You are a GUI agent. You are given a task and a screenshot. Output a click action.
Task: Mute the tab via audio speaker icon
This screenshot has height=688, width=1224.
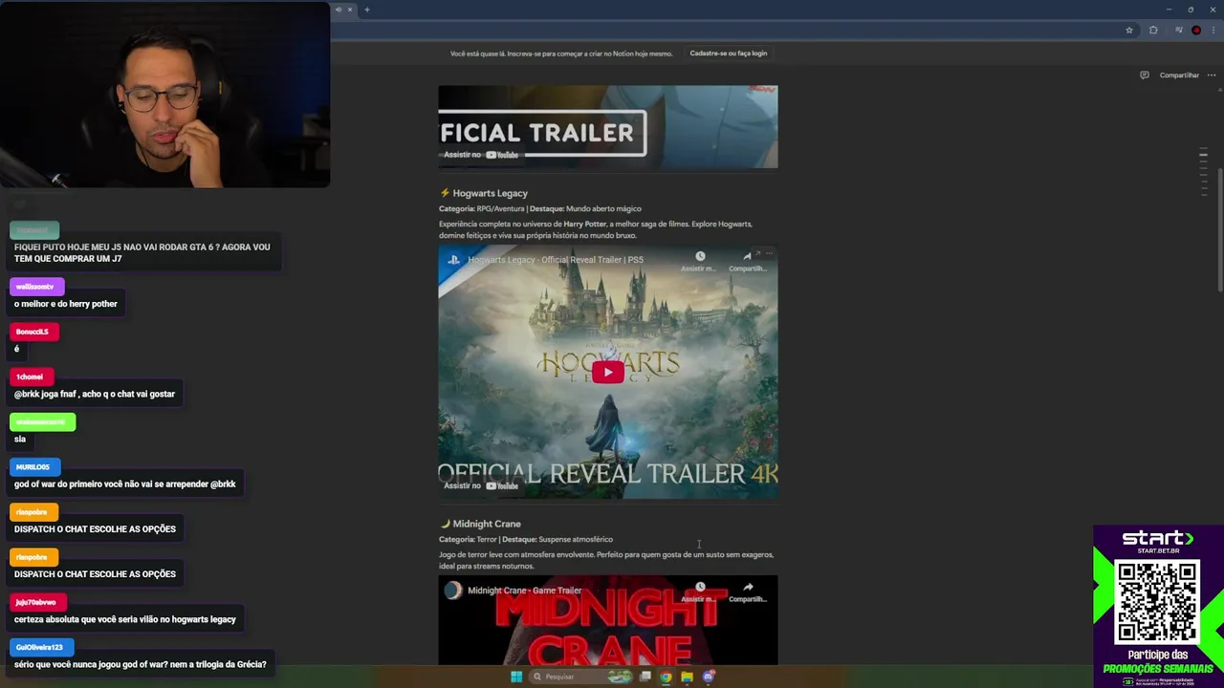tap(338, 10)
